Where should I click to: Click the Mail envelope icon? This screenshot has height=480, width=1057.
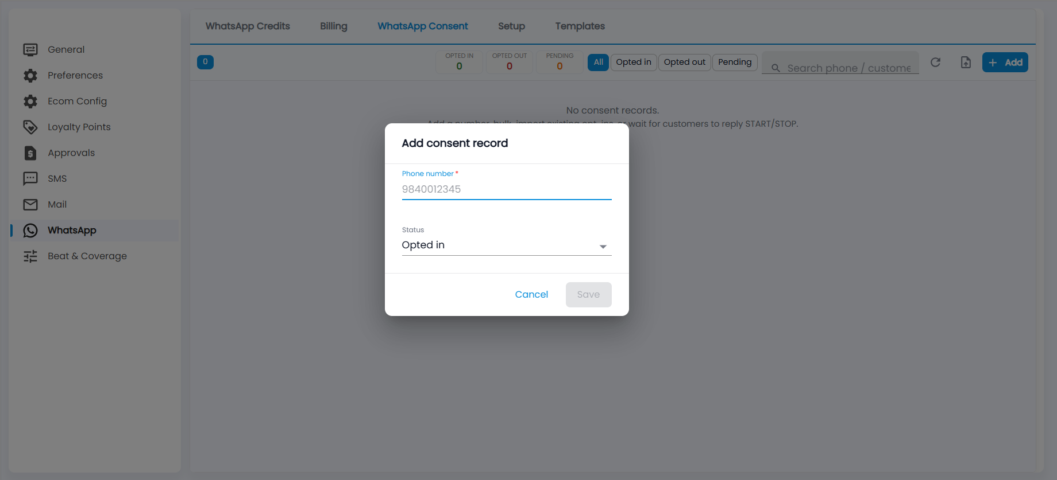(x=30, y=205)
